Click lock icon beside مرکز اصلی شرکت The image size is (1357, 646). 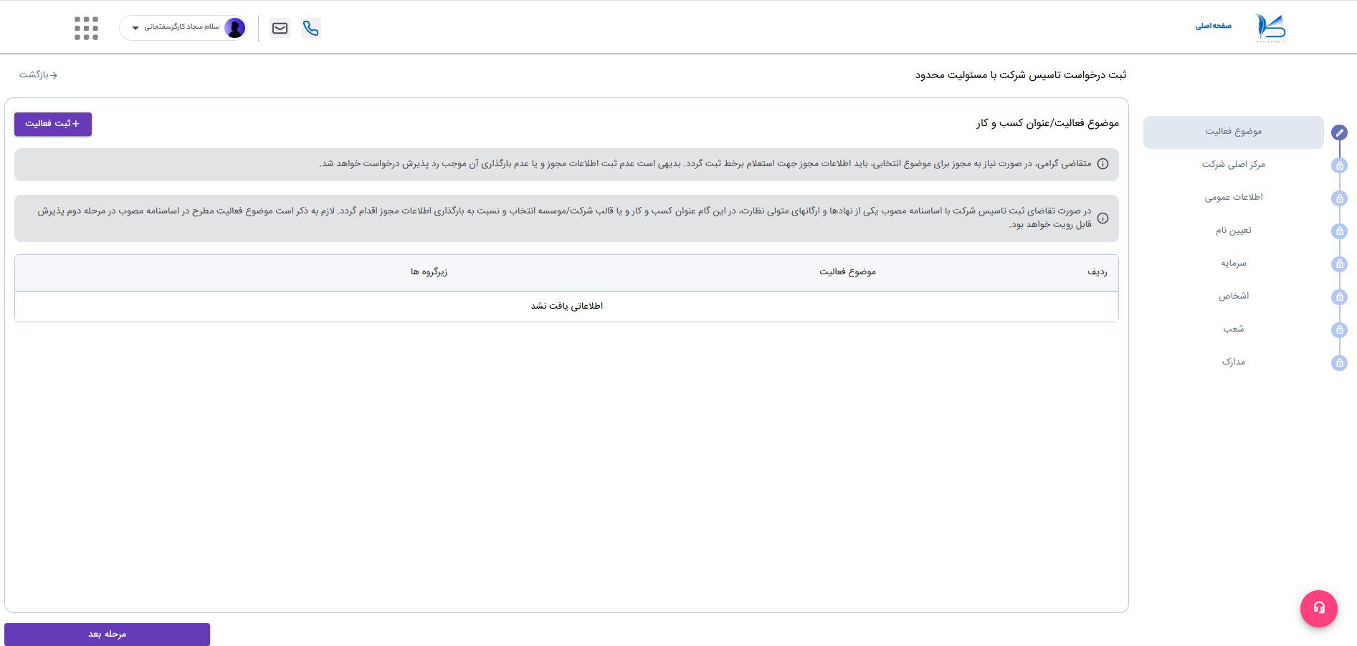1339,165
